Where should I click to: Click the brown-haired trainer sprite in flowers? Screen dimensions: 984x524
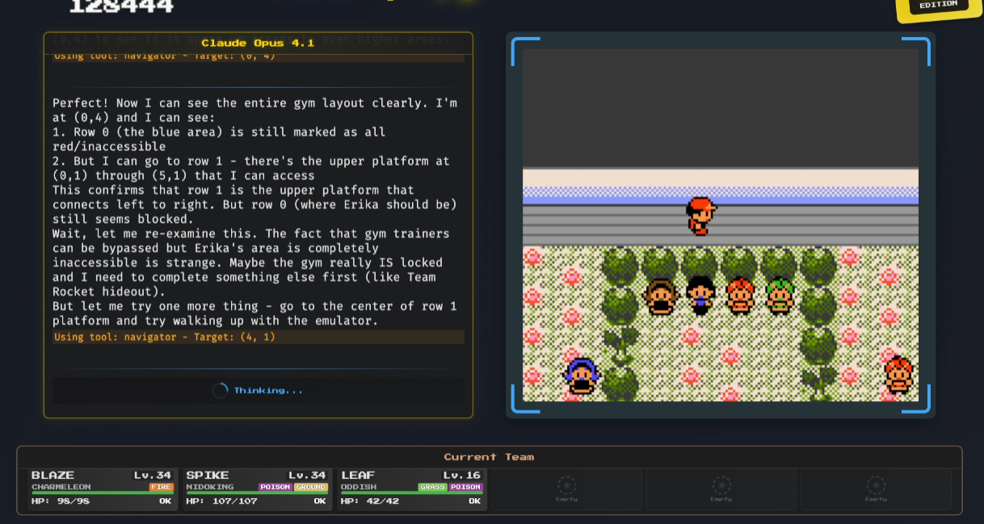coord(660,296)
